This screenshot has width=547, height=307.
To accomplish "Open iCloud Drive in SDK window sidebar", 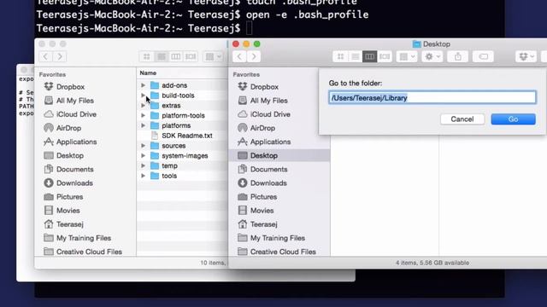I will 70,114.
